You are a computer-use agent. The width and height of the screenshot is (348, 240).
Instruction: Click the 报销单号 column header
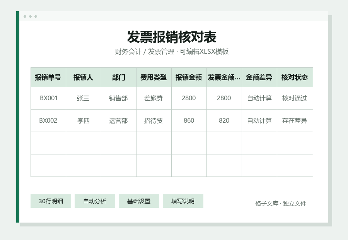(x=48, y=77)
